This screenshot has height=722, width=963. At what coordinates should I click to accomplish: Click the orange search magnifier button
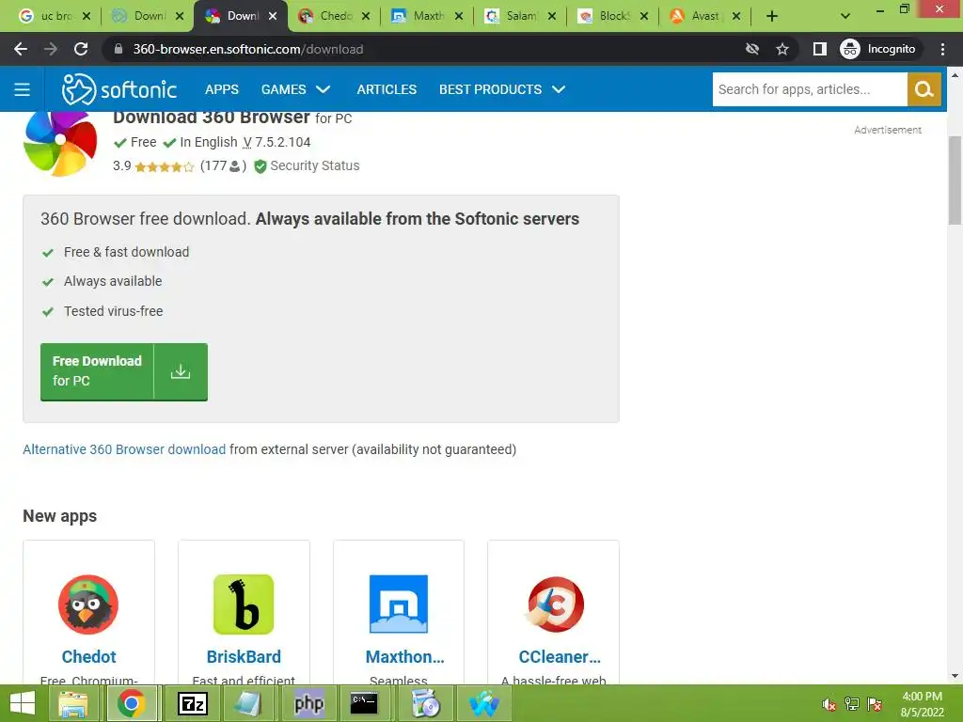pos(924,89)
